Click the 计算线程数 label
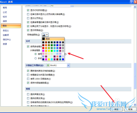 point(35,50)
